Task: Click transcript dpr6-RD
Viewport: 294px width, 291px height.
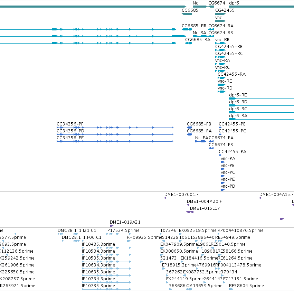Action: (238, 102)
